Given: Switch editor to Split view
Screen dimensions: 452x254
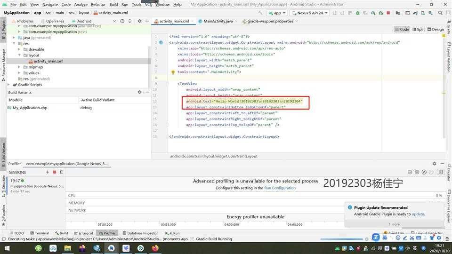Looking at the screenshot, I should click(418, 29).
